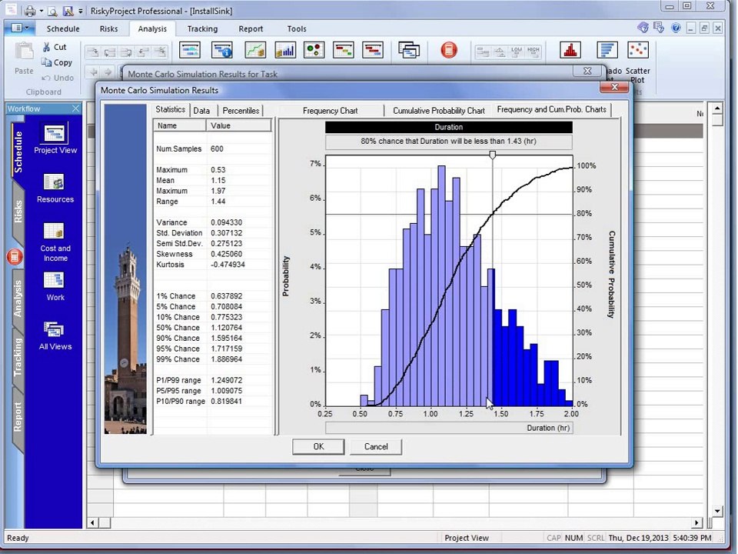Expand the quick access toolbar customize arrow
Screen dimensions: 738x554
81,11
